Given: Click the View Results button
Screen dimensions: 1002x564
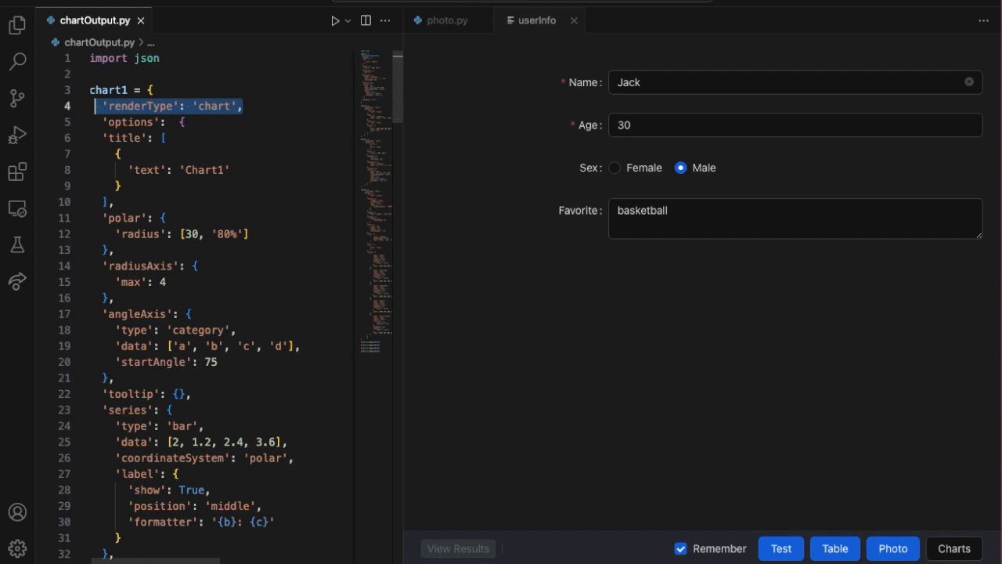Looking at the screenshot, I should tap(459, 549).
